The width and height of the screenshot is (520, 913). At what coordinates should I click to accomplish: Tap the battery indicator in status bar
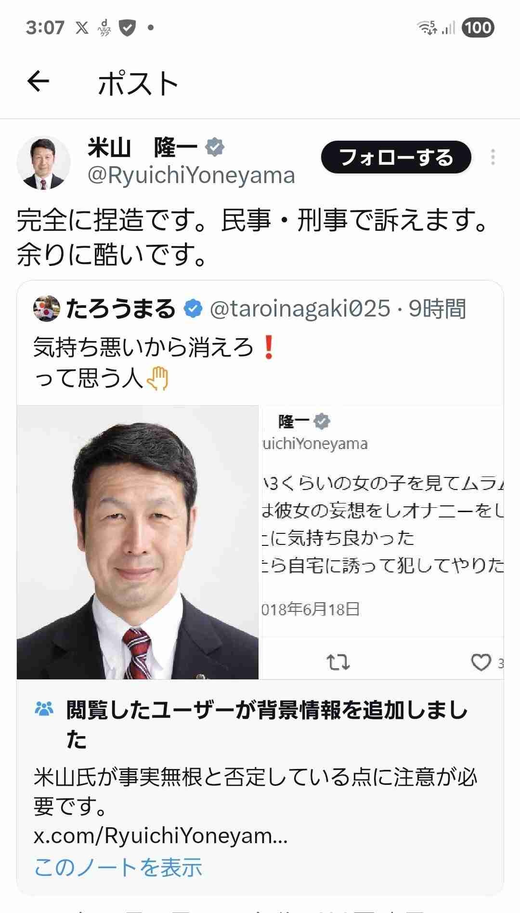coord(478,27)
